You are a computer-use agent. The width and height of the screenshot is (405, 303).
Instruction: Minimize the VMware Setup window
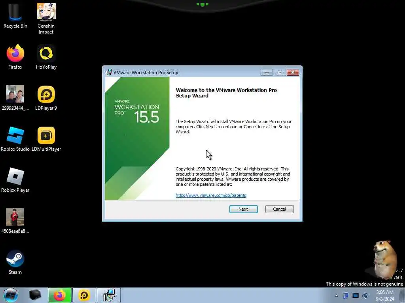point(267,73)
